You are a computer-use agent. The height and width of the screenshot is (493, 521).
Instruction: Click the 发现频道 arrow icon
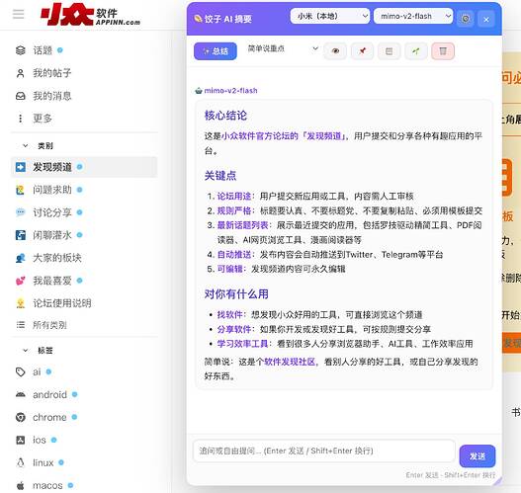click(21, 167)
